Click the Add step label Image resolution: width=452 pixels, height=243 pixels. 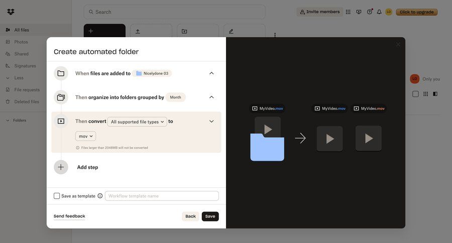(87, 167)
